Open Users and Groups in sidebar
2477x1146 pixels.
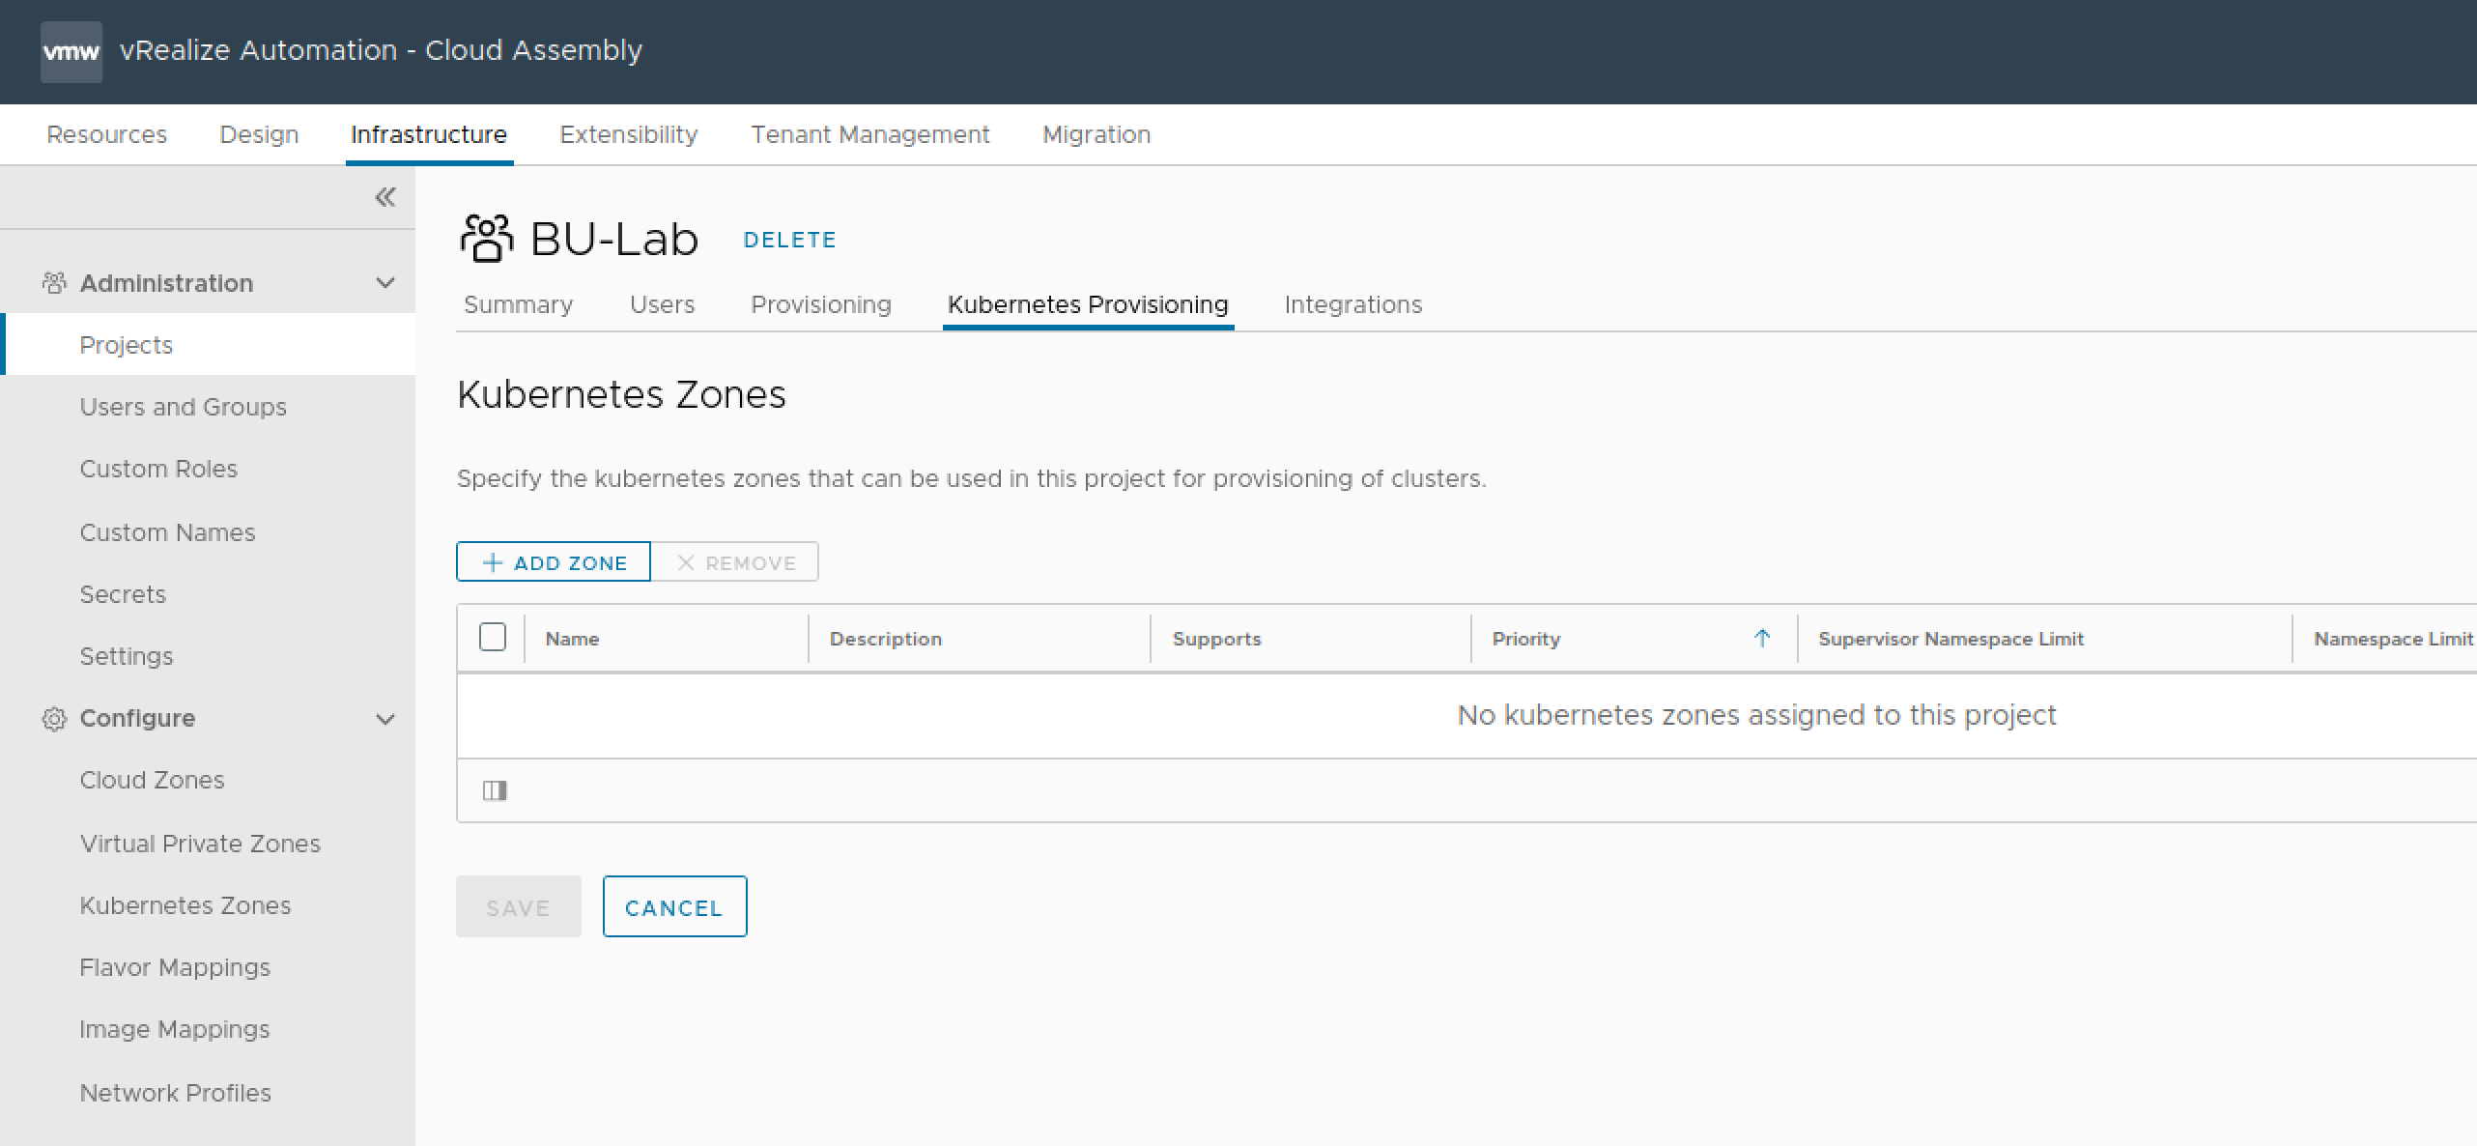pos(183,407)
